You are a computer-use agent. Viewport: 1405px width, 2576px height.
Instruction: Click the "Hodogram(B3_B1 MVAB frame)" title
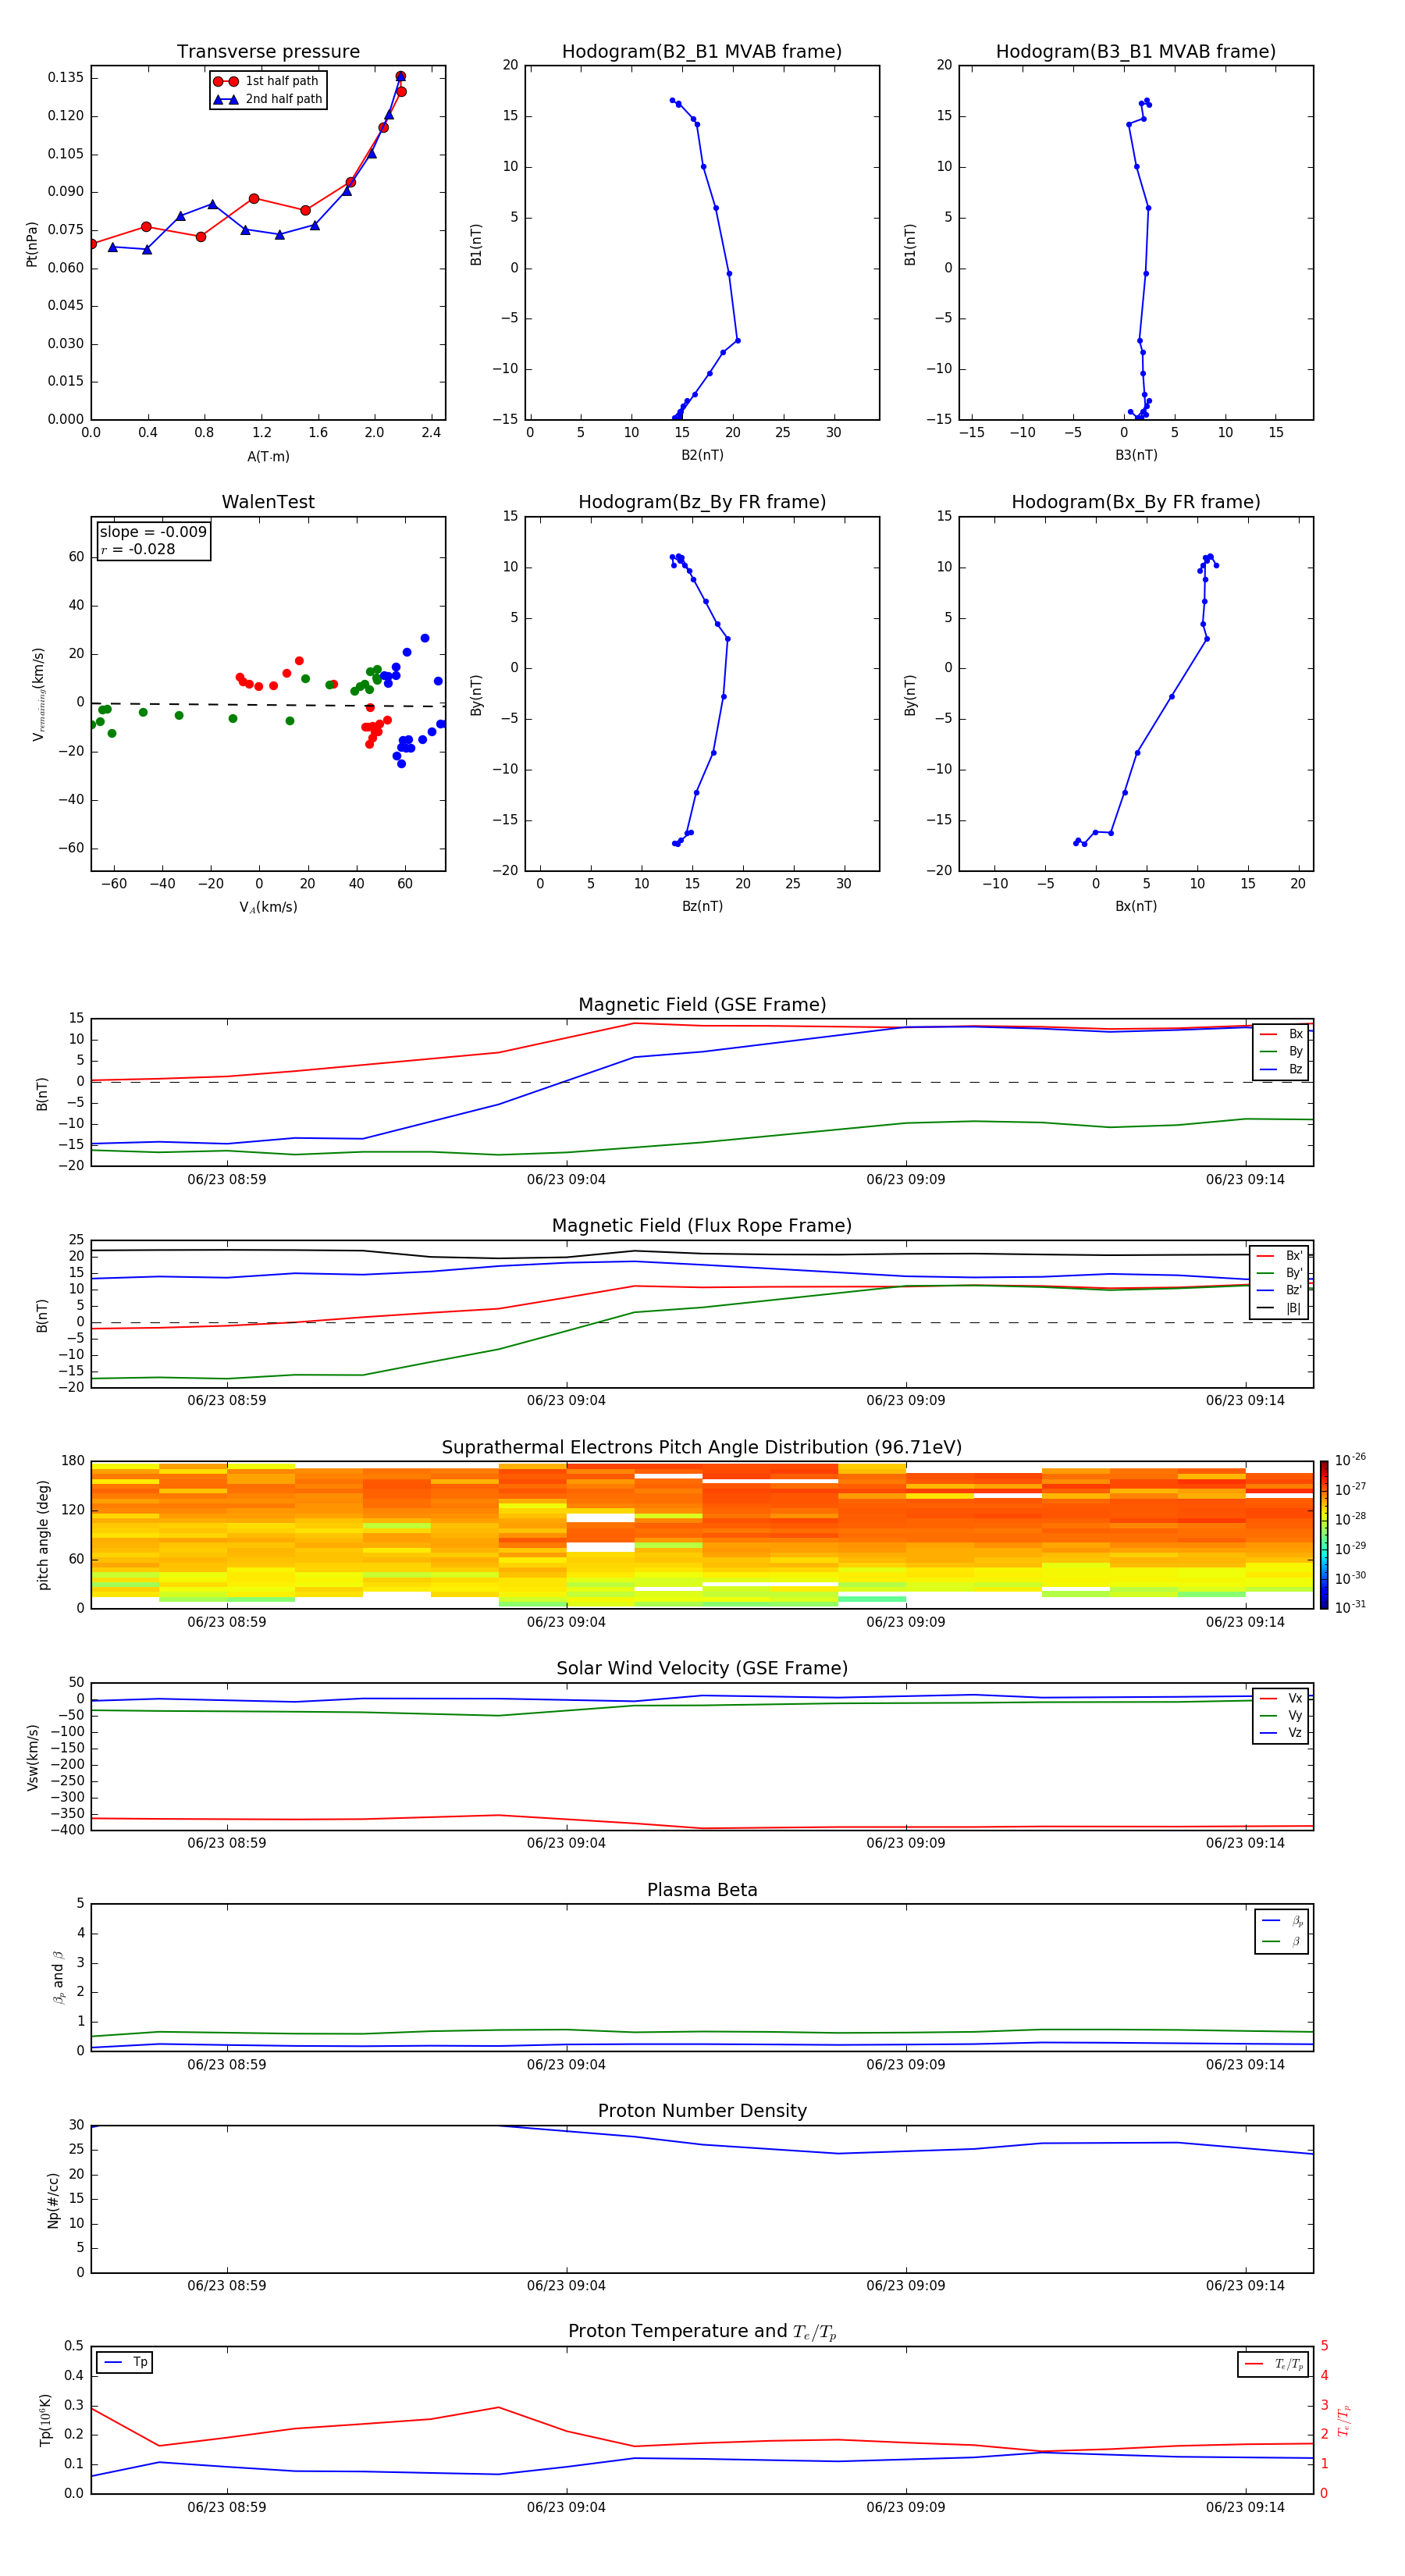point(1136,52)
